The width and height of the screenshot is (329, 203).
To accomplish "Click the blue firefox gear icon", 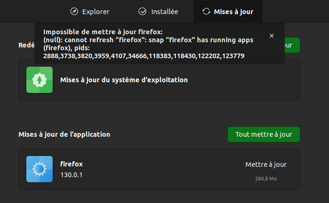I will 39,169.
